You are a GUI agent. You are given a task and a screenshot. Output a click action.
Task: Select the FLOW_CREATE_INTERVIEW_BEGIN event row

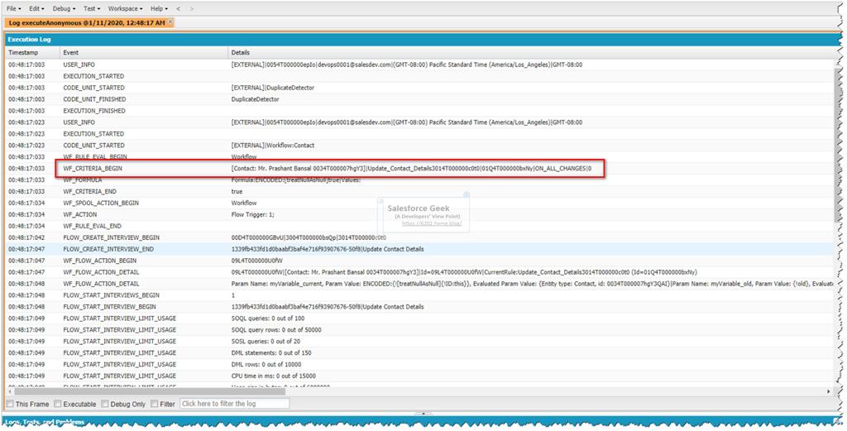(x=419, y=237)
